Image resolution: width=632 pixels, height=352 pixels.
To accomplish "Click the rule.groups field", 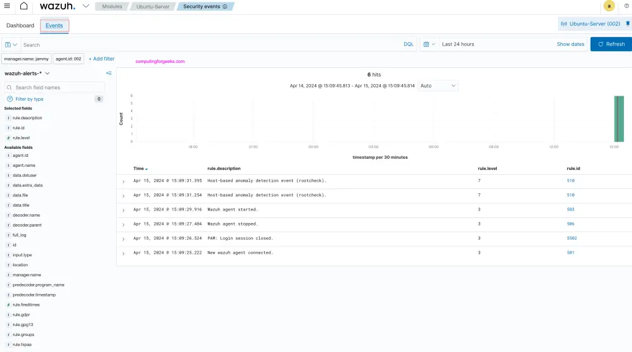I will pos(23,335).
